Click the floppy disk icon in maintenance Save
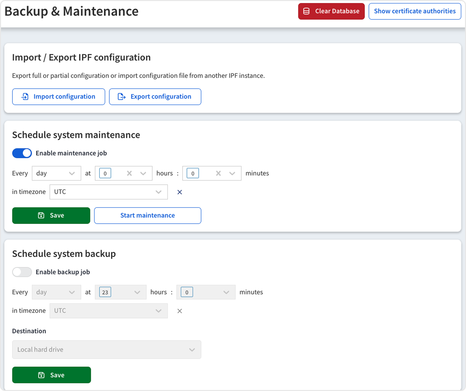Image resolution: width=466 pixels, height=391 pixels. [x=41, y=215]
